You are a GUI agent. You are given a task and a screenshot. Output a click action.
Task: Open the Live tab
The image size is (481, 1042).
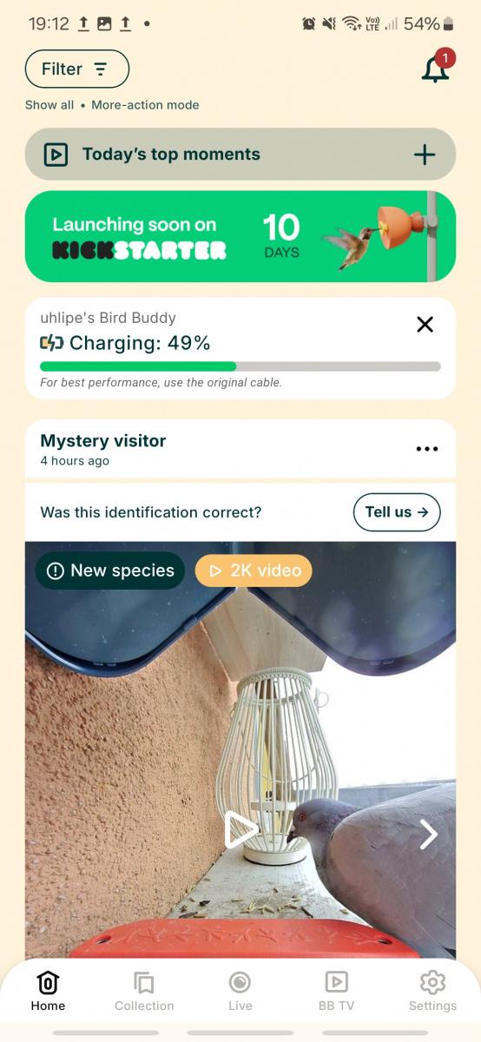pyautogui.click(x=240, y=992)
